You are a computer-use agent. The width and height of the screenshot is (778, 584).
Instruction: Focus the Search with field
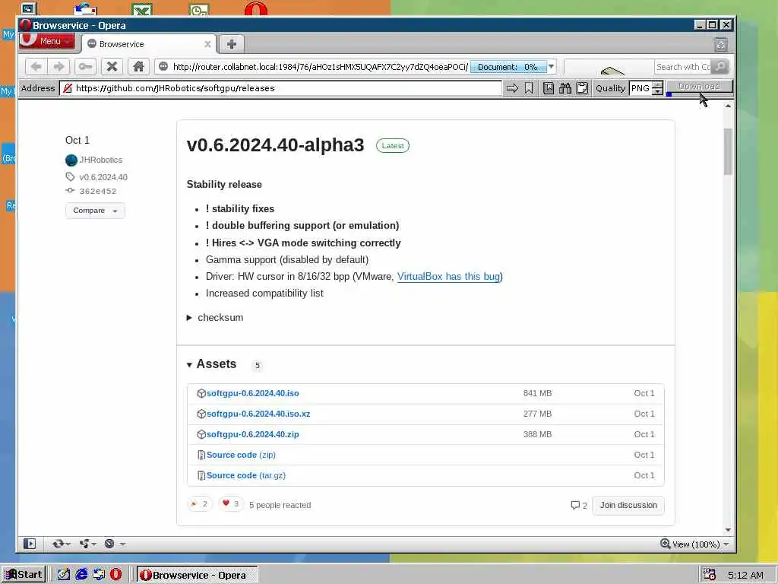pos(683,67)
